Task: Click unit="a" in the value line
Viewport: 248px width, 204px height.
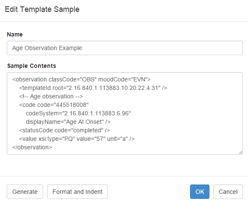Action: (117, 139)
